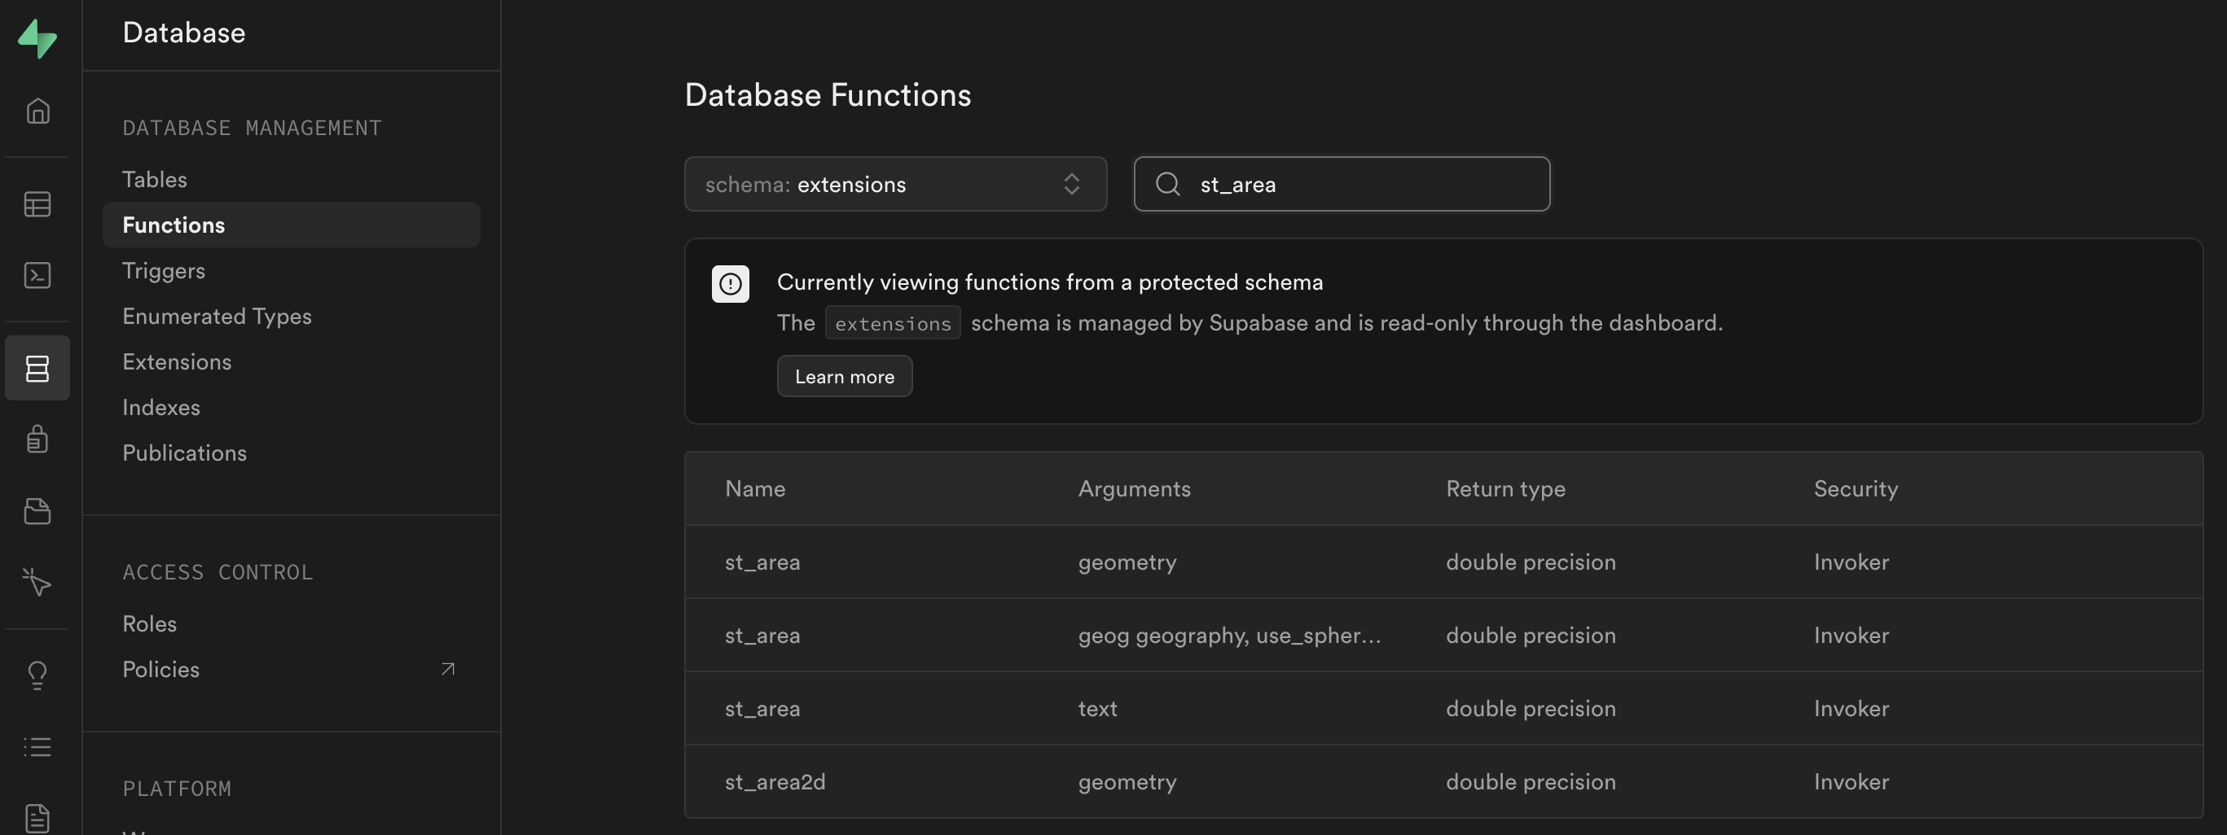Viewport: 2227px width, 835px height.
Task: Open the Edge Functions cursor icon
Action: click(x=37, y=582)
